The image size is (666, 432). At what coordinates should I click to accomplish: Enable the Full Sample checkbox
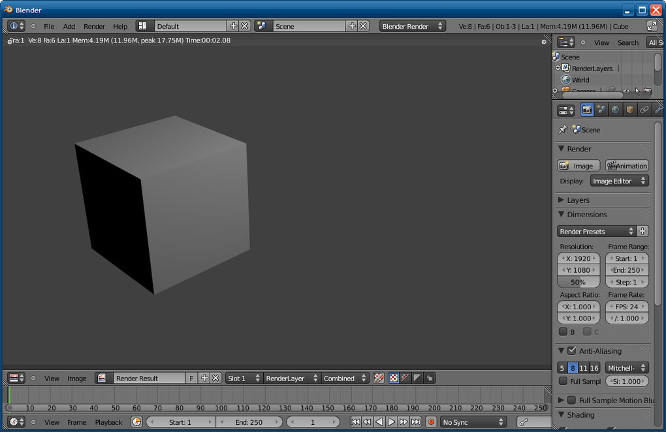click(563, 381)
